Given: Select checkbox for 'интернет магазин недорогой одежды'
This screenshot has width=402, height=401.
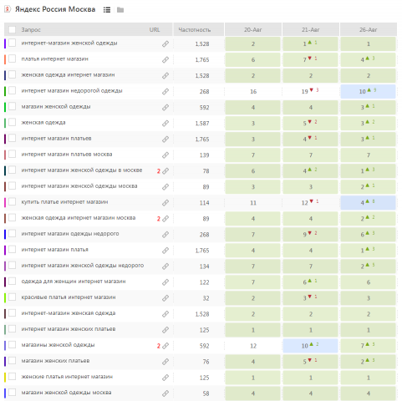Looking at the screenshot, I should click(12, 90).
